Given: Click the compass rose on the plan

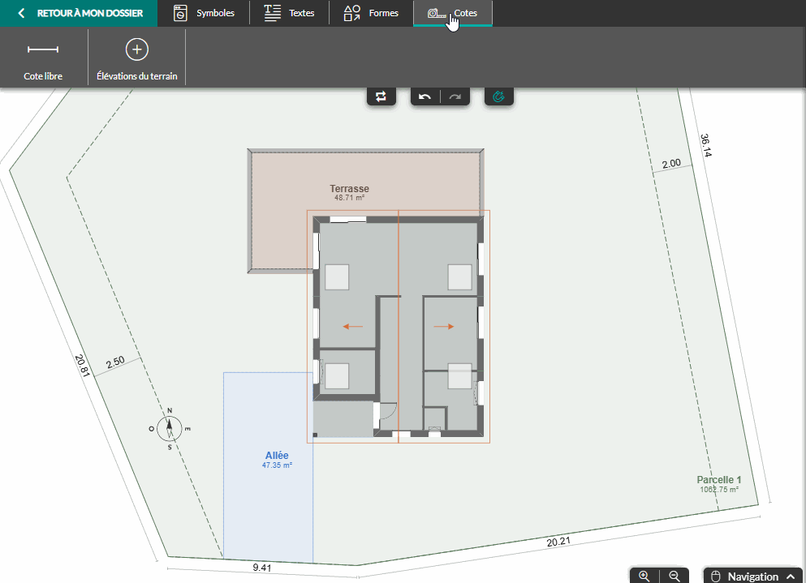Looking at the screenshot, I should tap(170, 427).
